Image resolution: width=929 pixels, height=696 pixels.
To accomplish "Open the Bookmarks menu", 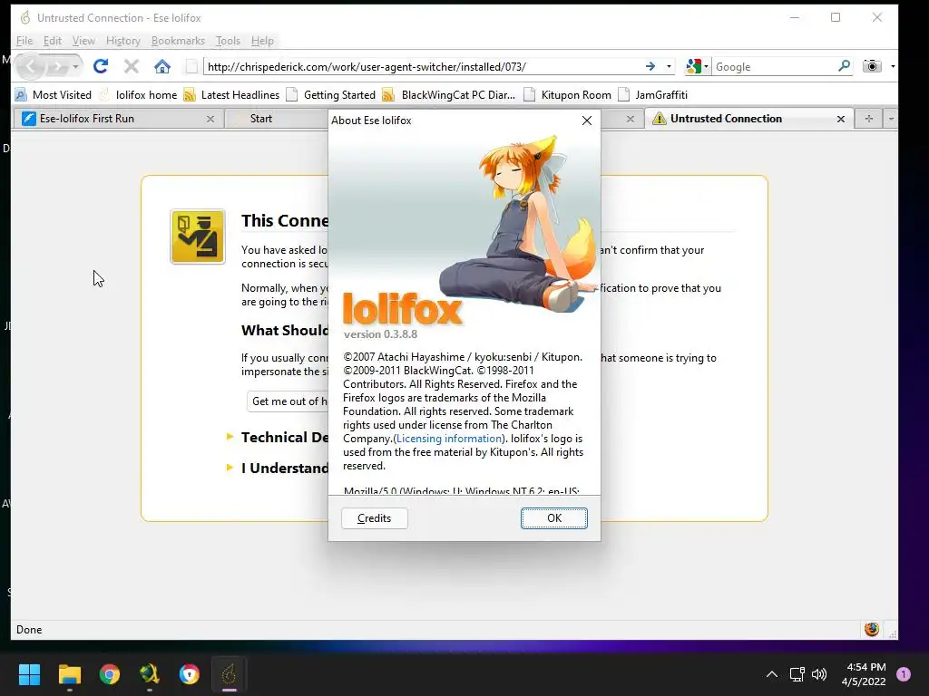I will point(178,41).
